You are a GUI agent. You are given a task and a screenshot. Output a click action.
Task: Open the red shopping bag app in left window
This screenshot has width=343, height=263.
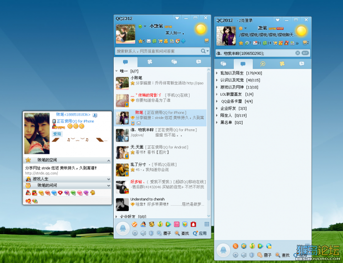[193, 224]
